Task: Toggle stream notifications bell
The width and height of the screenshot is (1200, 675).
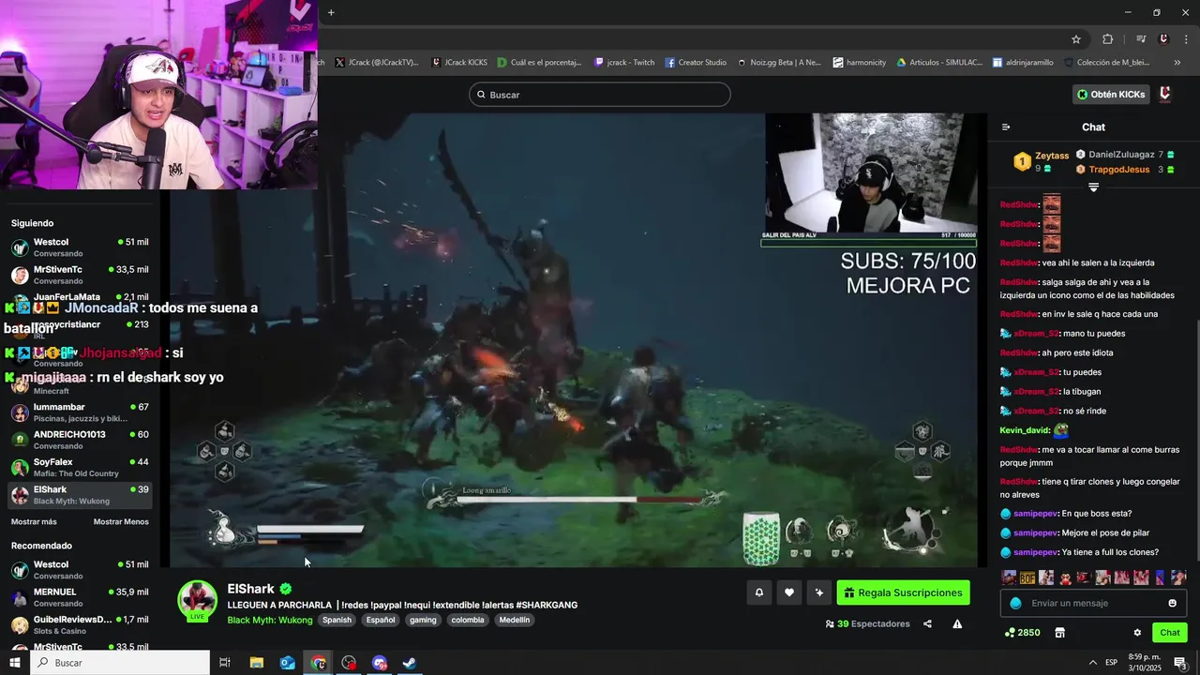Action: (x=759, y=592)
